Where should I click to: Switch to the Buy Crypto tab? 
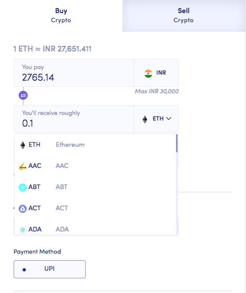click(x=61, y=15)
